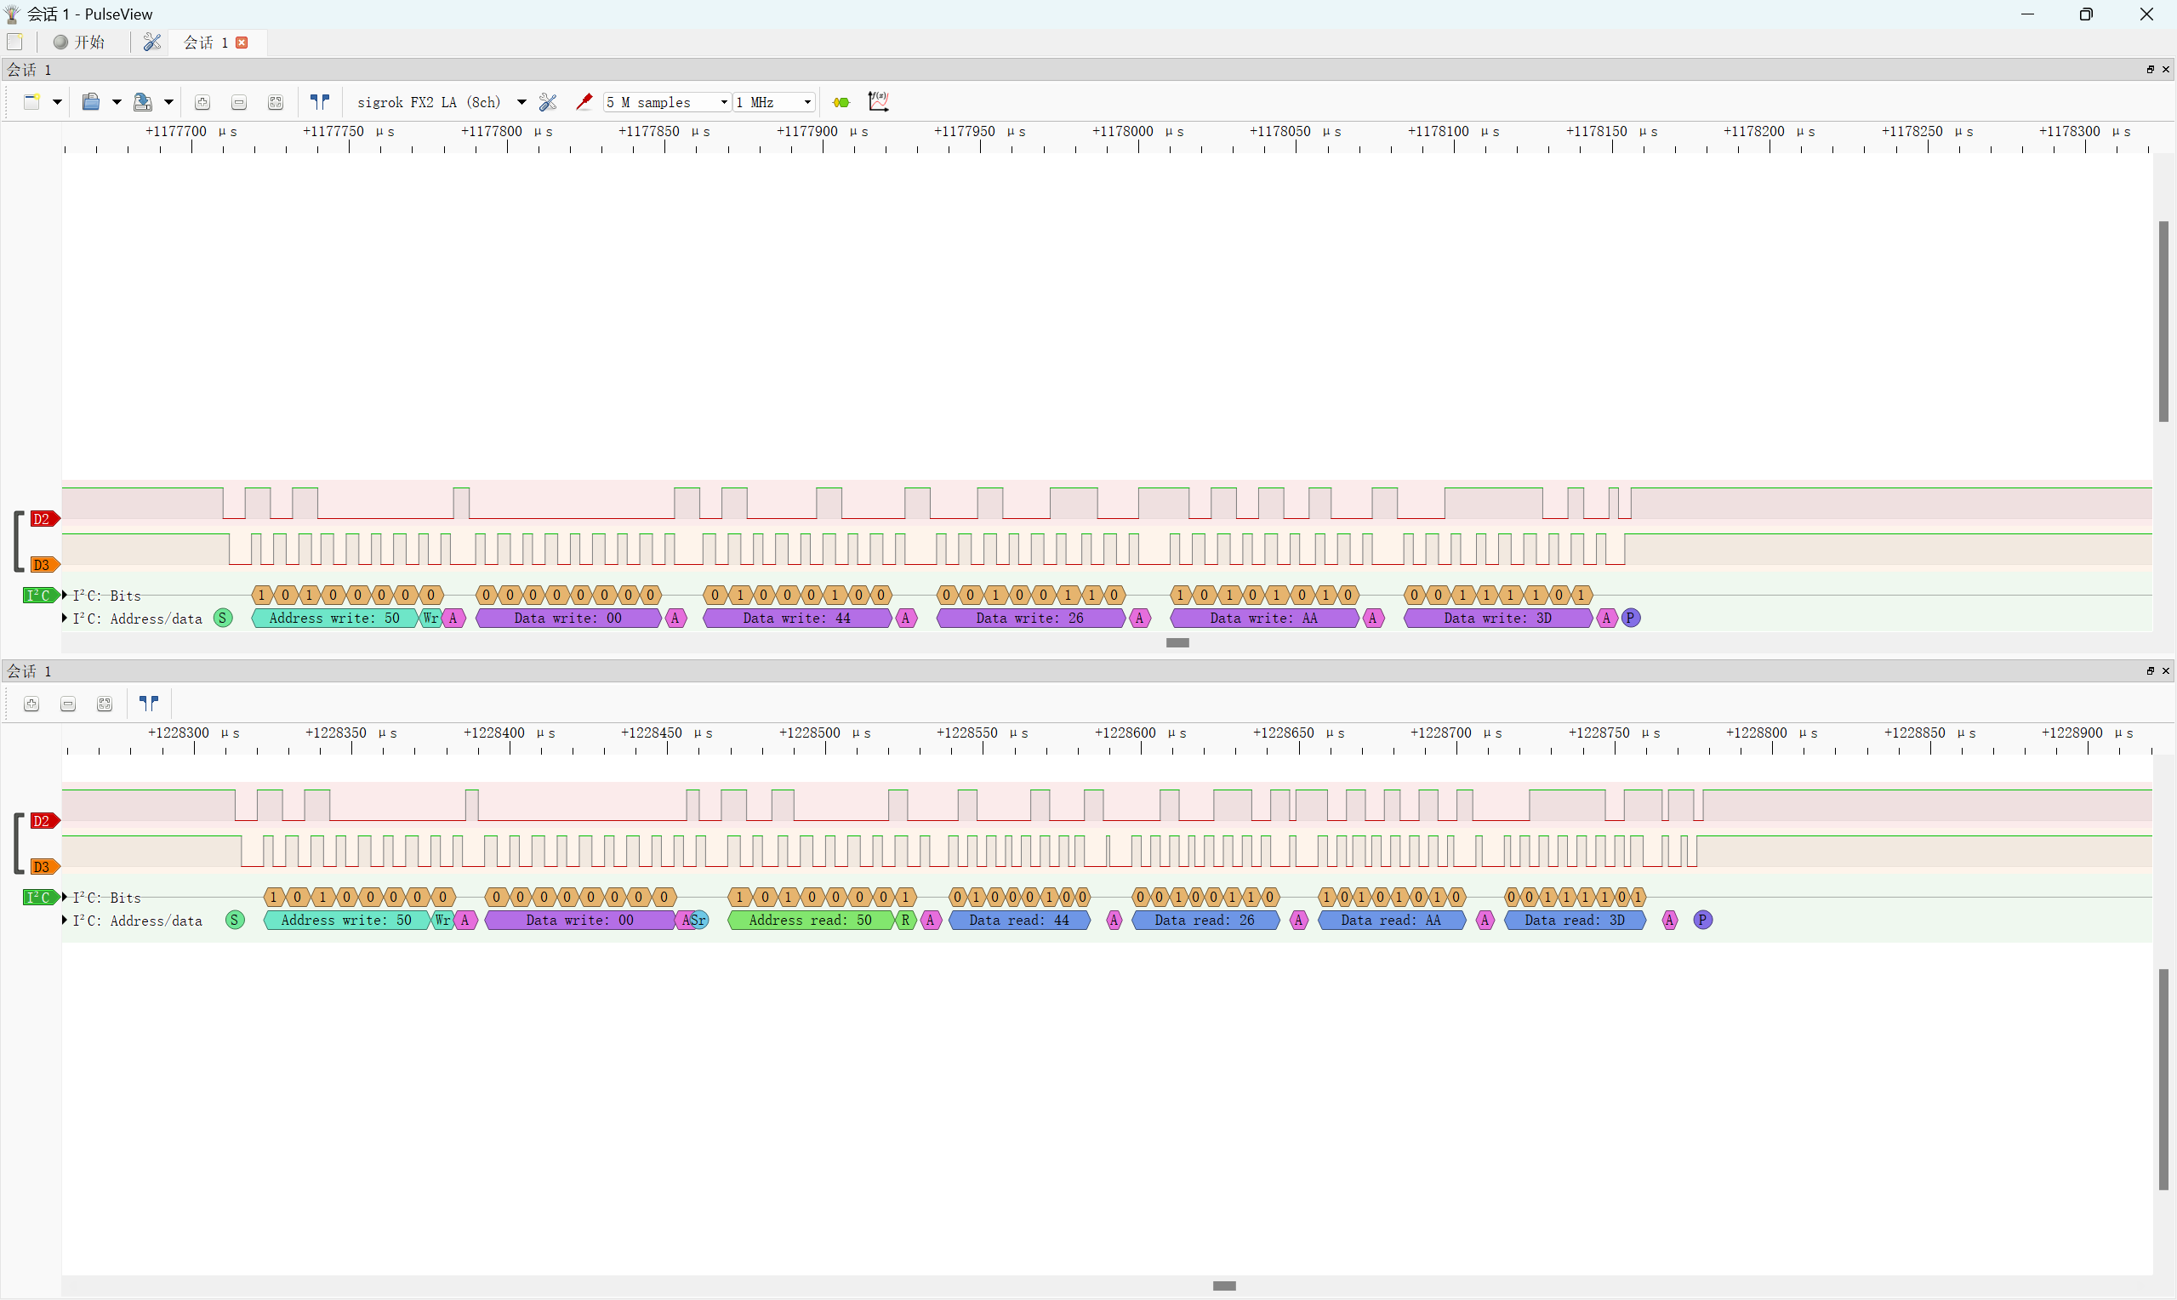Toggle cursors in the upper toolbar

click(320, 102)
